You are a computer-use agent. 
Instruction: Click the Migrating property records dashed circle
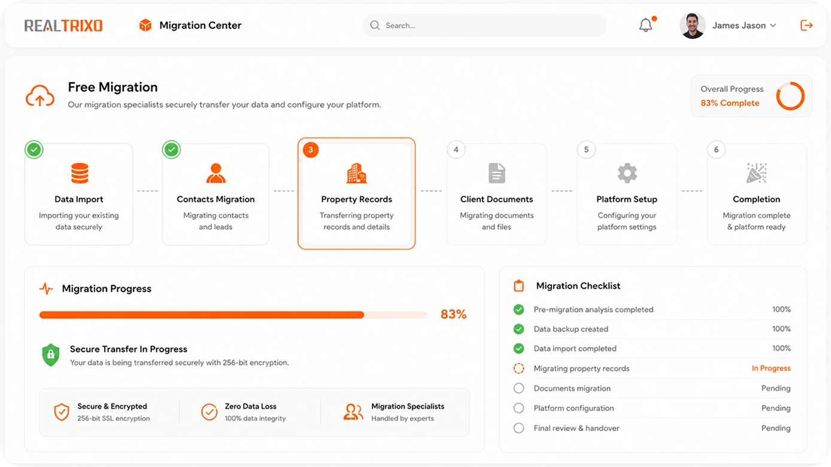pyautogui.click(x=518, y=369)
